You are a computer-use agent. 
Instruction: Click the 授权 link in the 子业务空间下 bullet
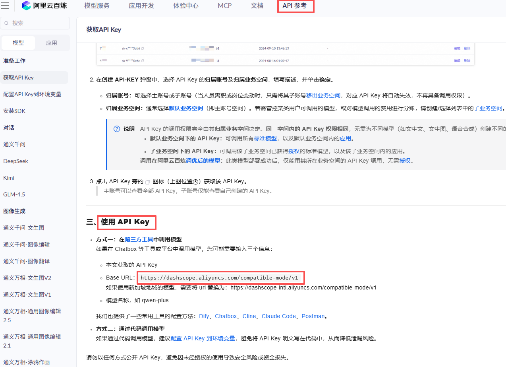(294, 151)
